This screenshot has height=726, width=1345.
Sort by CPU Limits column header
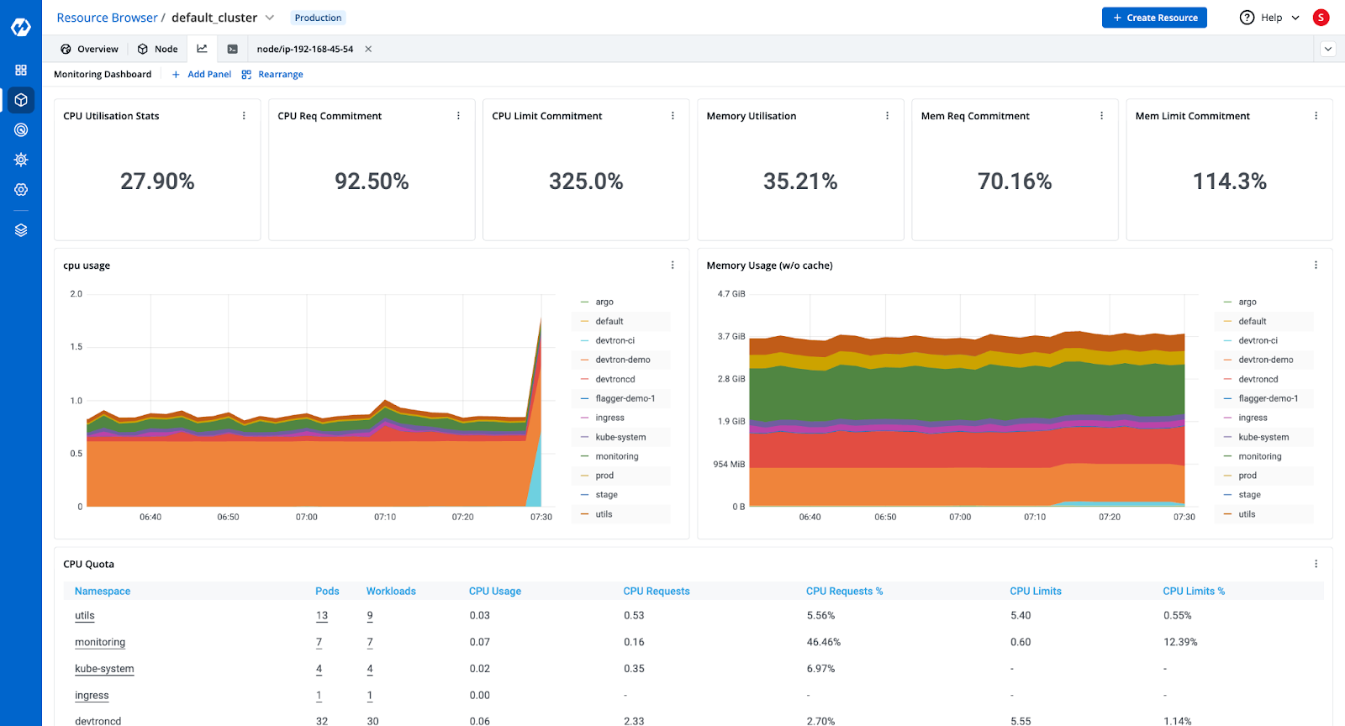(x=1036, y=592)
